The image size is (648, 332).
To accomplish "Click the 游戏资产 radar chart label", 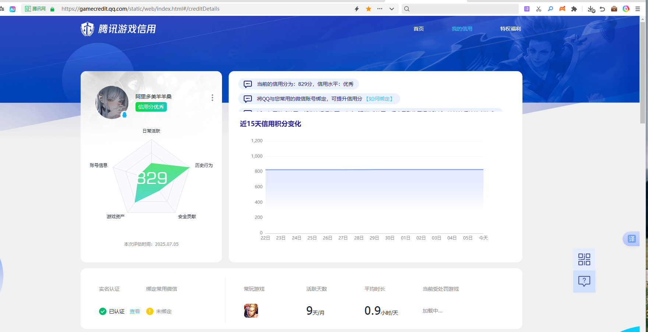I will pos(116,217).
